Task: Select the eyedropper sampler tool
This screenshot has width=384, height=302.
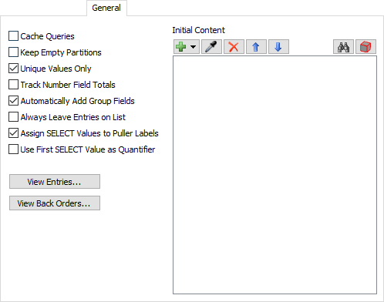Action: (211, 47)
